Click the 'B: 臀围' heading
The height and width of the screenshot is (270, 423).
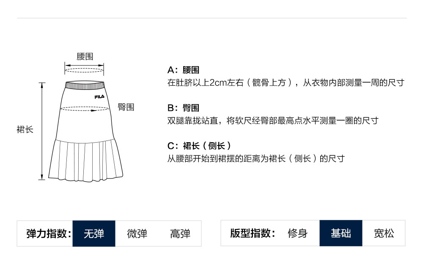point(184,108)
